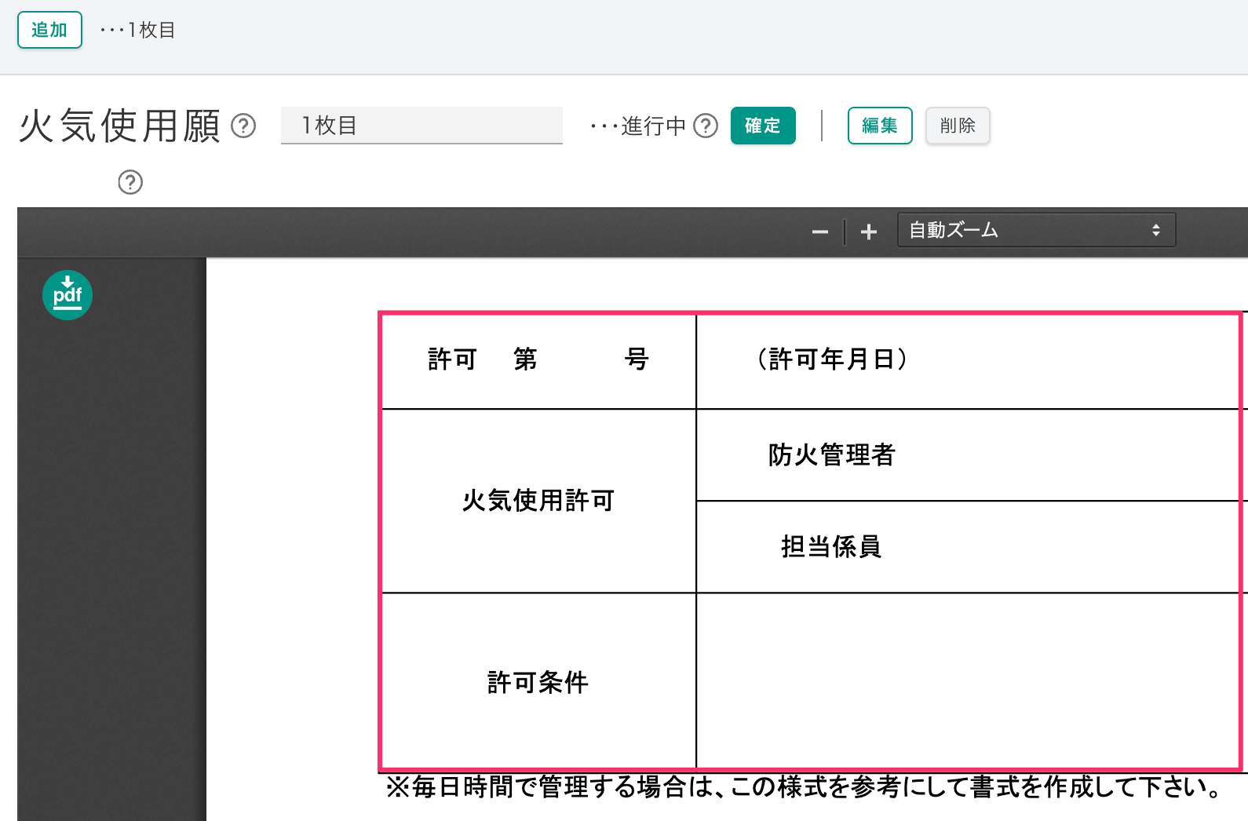Click the 火気使用許可 cell

click(x=538, y=500)
